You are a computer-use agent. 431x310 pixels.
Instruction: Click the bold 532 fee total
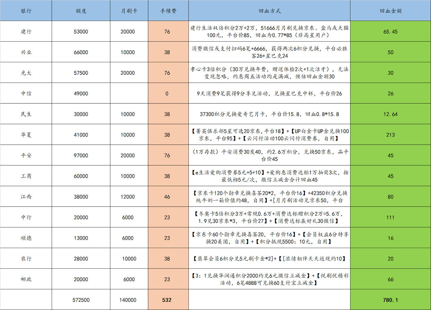pyautogui.click(x=168, y=300)
